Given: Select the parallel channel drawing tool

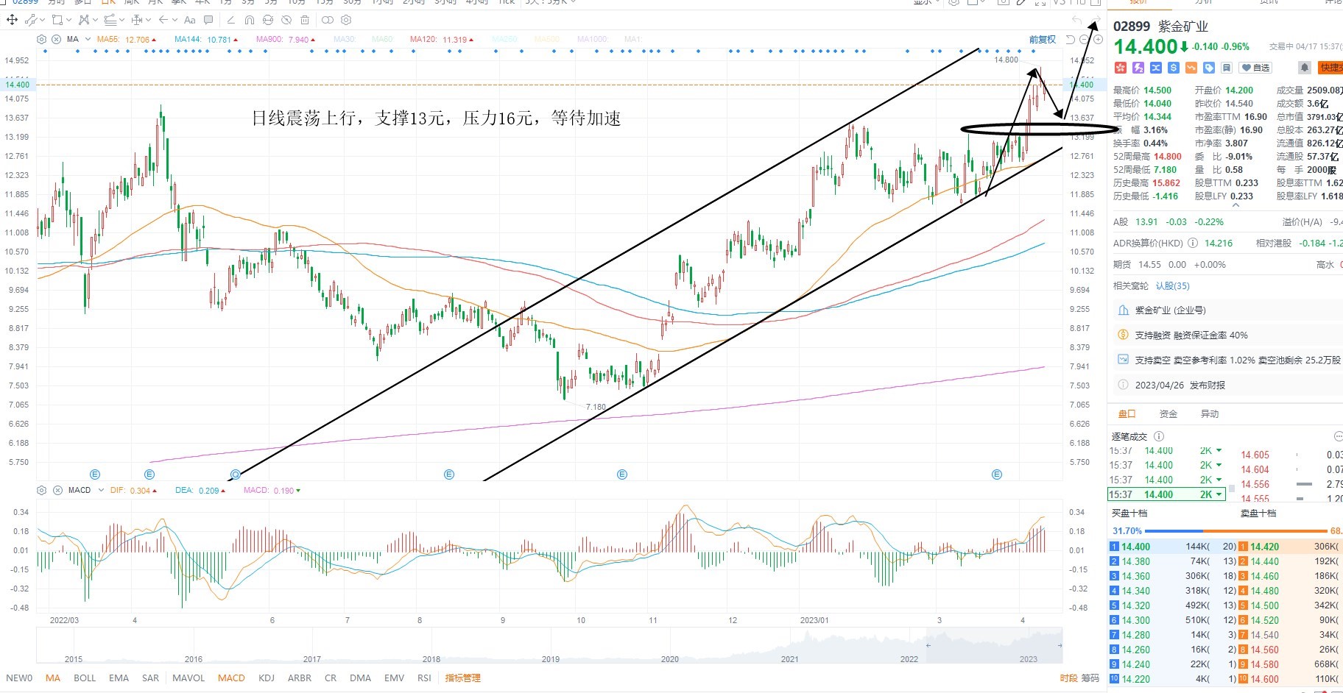Looking at the screenshot, I should (x=110, y=20).
